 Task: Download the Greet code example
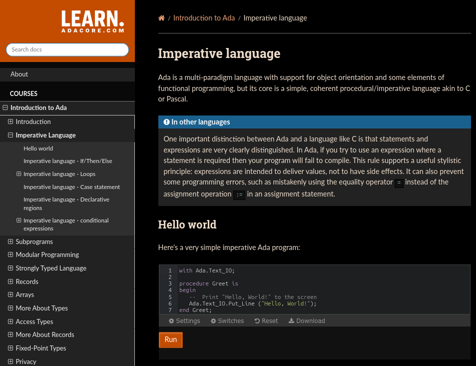307,321
